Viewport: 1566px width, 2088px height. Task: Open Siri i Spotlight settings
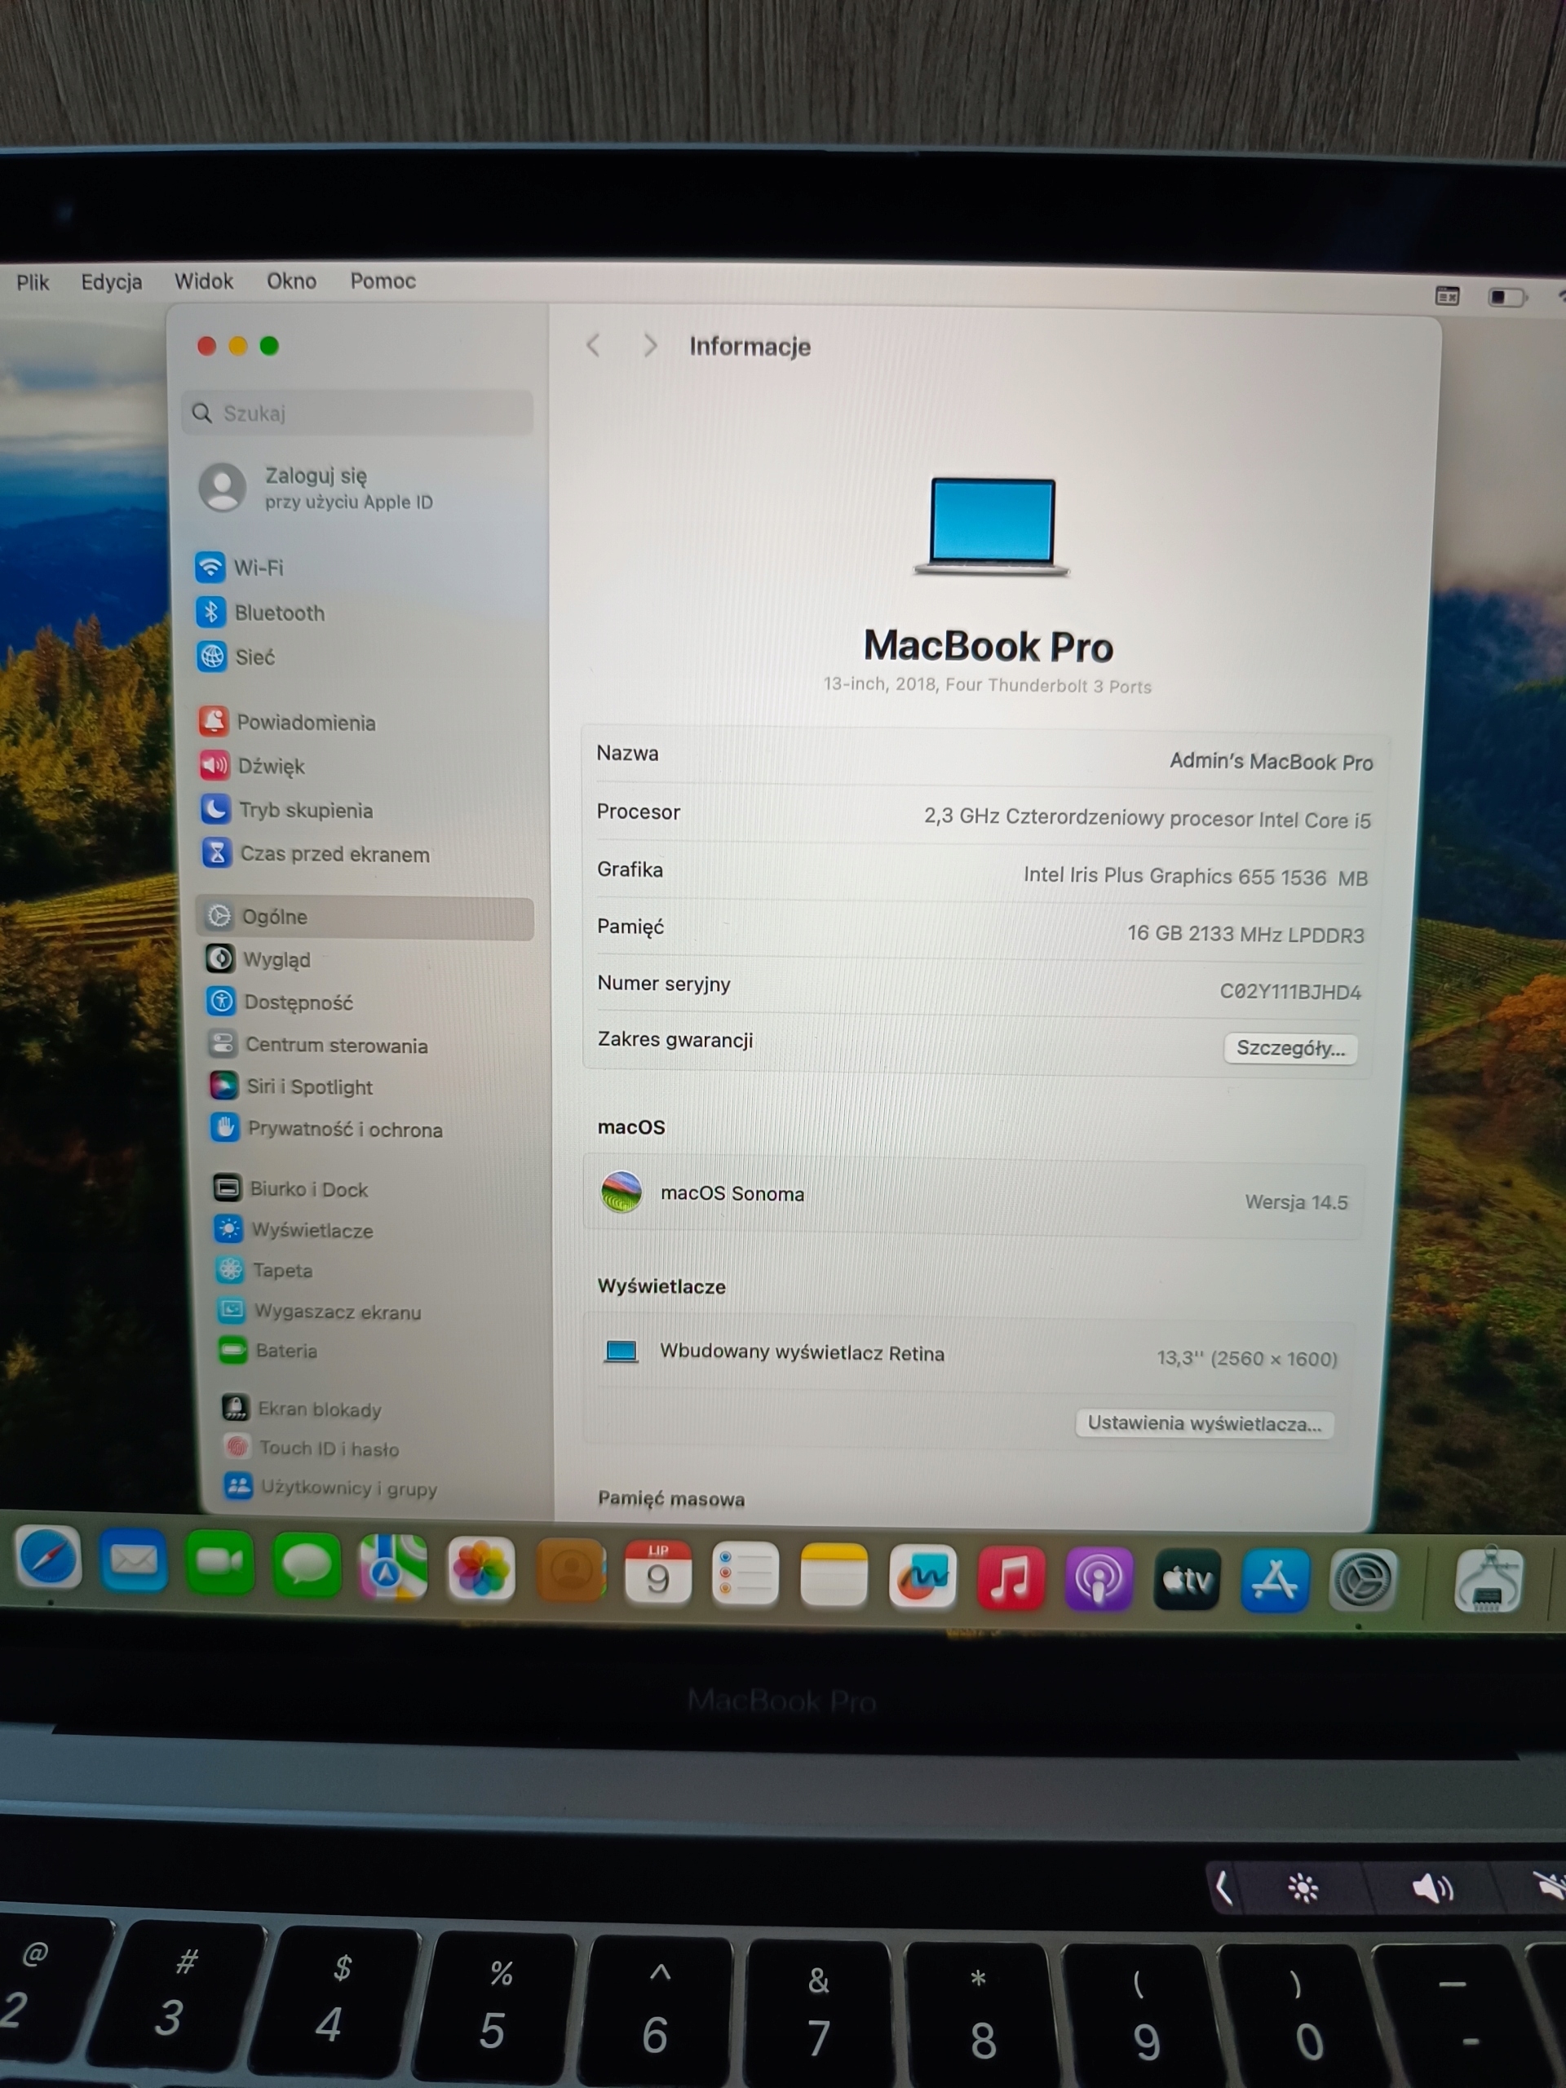(x=308, y=1086)
